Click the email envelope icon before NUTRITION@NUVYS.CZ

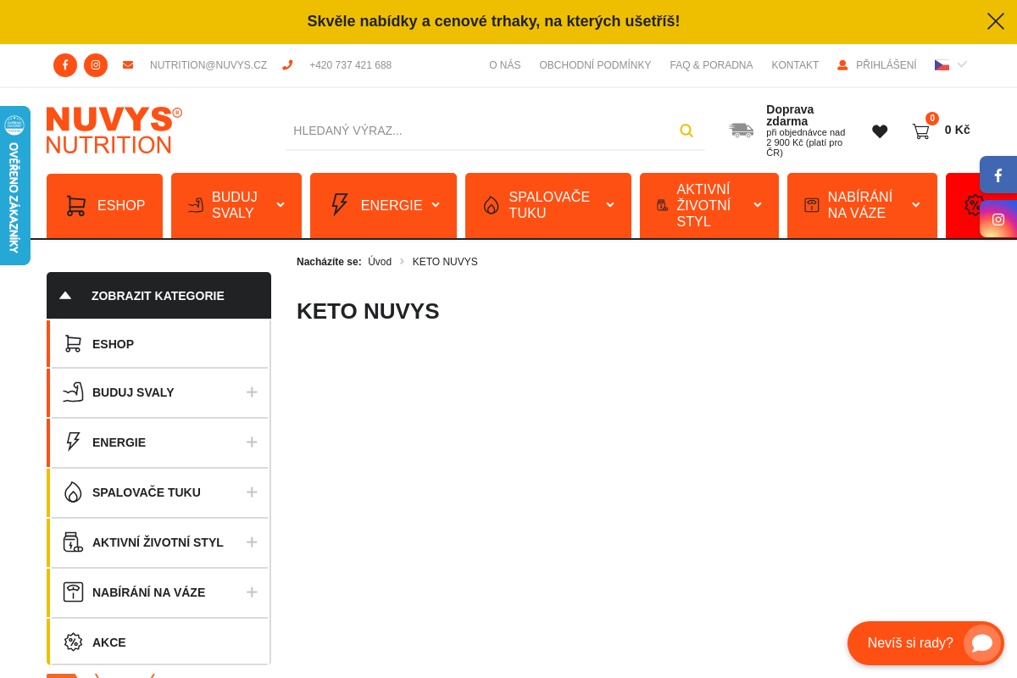(x=128, y=64)
